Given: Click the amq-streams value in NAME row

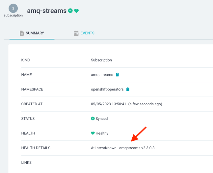Looking at the screenshot, I should click(102, 75).
